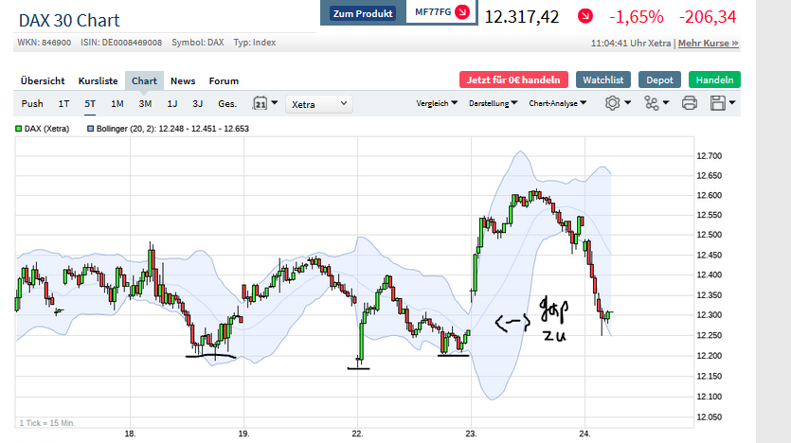Select the 1T time range
Screen dimensions: 791x443
click(63, 103)
